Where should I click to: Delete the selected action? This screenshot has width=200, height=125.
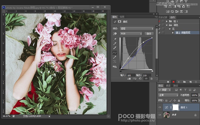[x=196, y=82]
